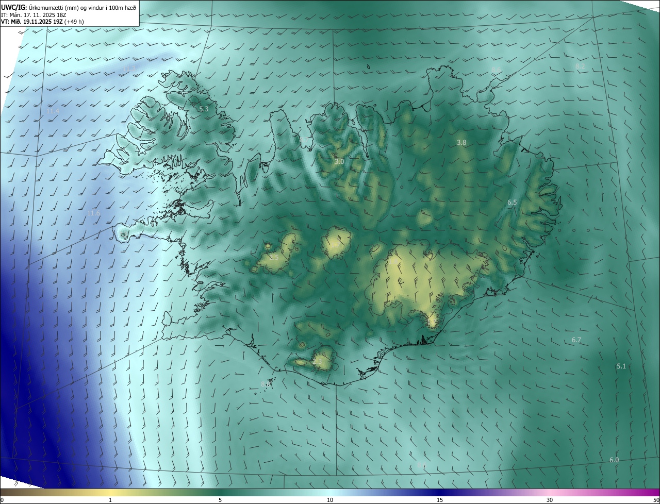The image size is (660, 504).
Task: Click the 0 tick on the color scale
Action: [x=2, y=500]
